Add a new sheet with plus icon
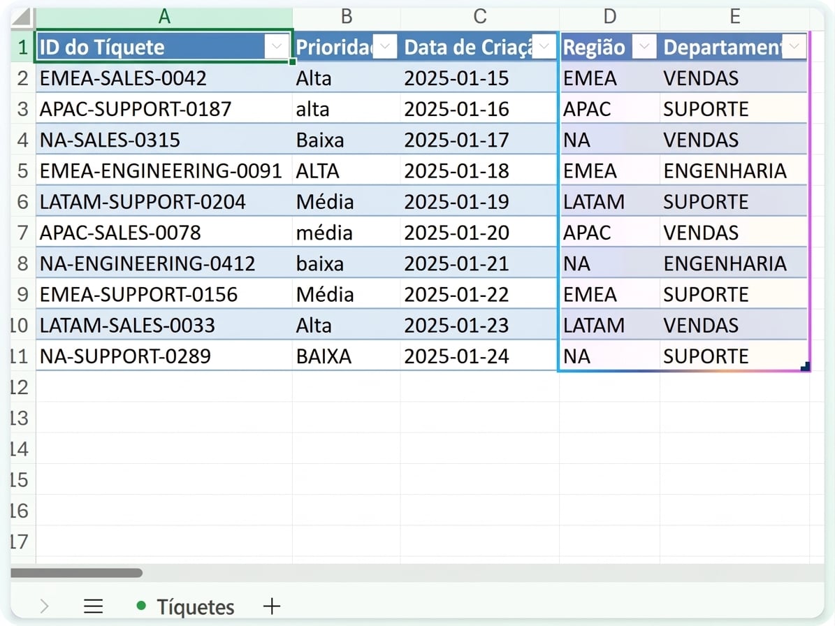This screenshot has width=835, height=626. click(272, 606)
